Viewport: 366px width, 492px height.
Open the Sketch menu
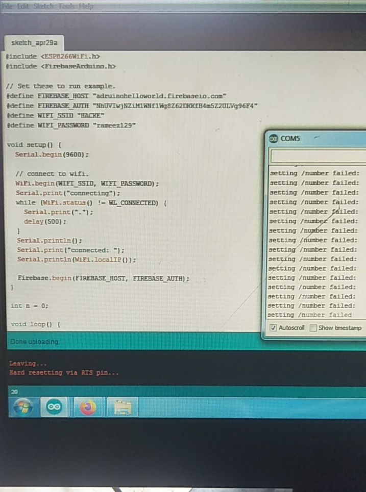[x=43, y=6]
